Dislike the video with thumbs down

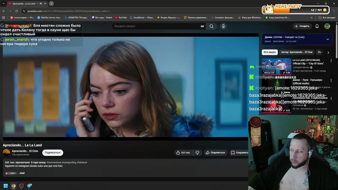coord(197,153)
